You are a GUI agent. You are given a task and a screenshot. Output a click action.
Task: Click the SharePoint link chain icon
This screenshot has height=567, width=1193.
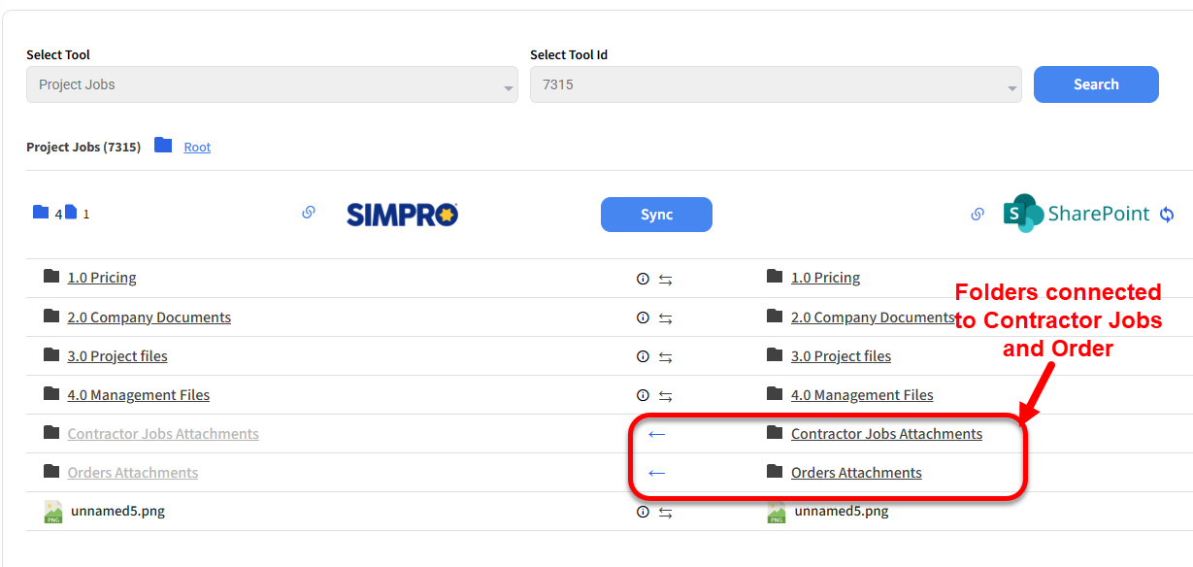point(978,215)
